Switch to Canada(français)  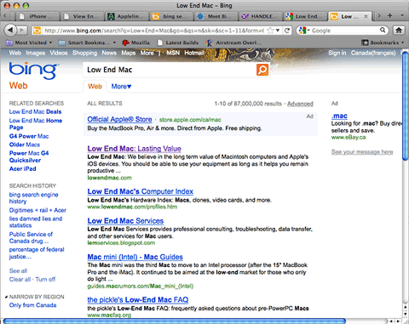point(373,53)
